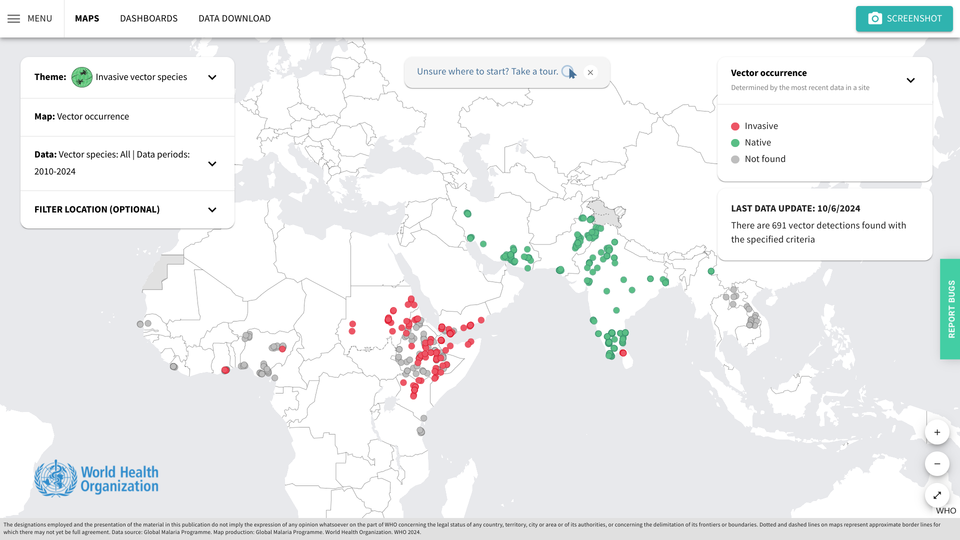Image resolution: width=960 pixels, height=540 pixels.
Task: Click the World Health Organization logo
Action: (96, 478)
